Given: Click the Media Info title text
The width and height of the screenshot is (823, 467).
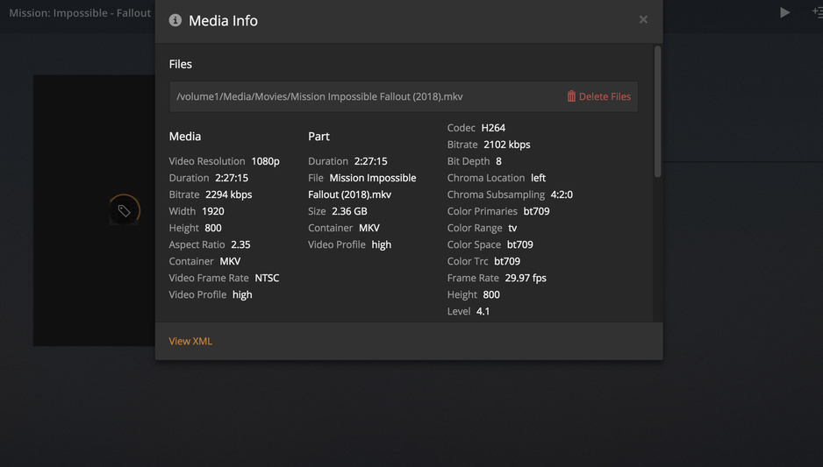Looking at the screenshot, I should click(223, 20).
